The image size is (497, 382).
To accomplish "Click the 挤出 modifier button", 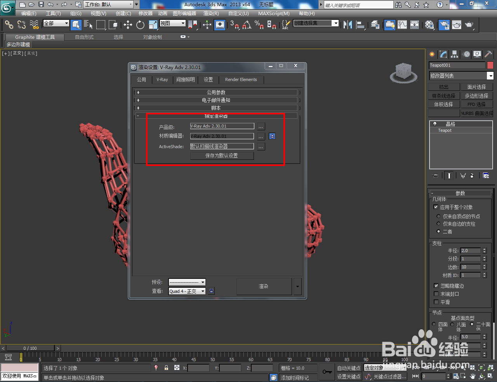I will [443, 87].
